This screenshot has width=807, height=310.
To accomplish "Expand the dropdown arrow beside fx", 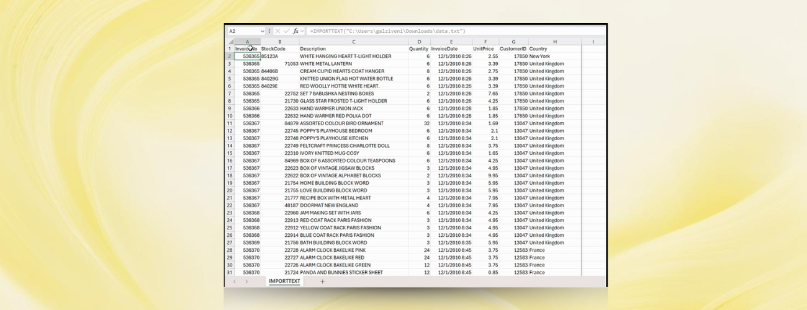I will [x=303, y=31].
